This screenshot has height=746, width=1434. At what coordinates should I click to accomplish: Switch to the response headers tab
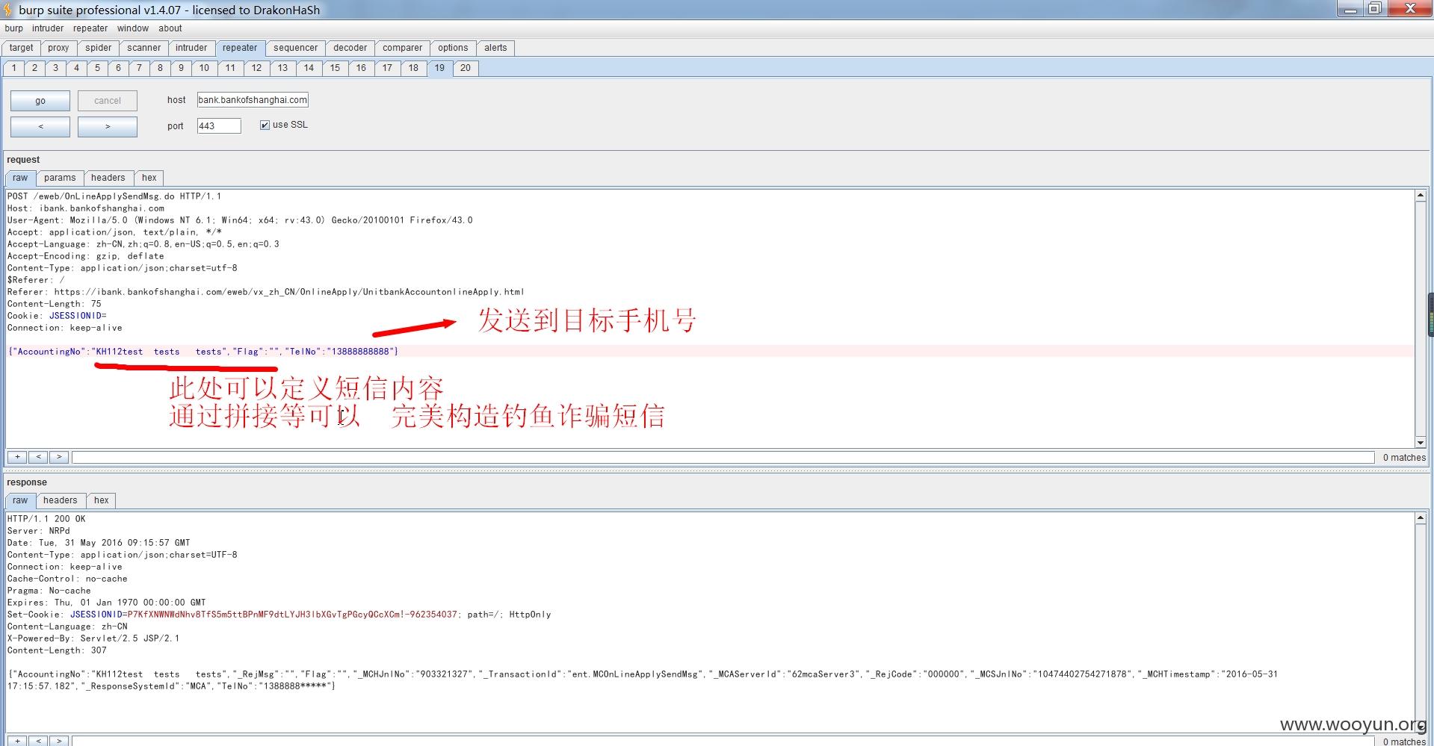click(60, 500)
